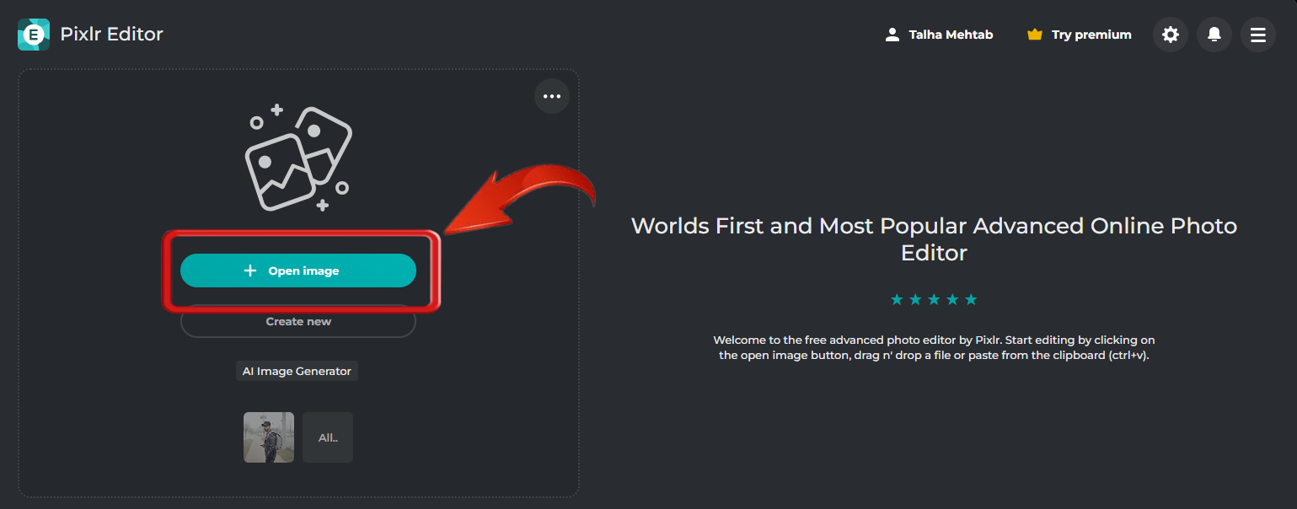This screenshot has height=509, width=1297.
Task: Click the headline 'Worlds First and Most Popular'
Action: click(934, 238)
